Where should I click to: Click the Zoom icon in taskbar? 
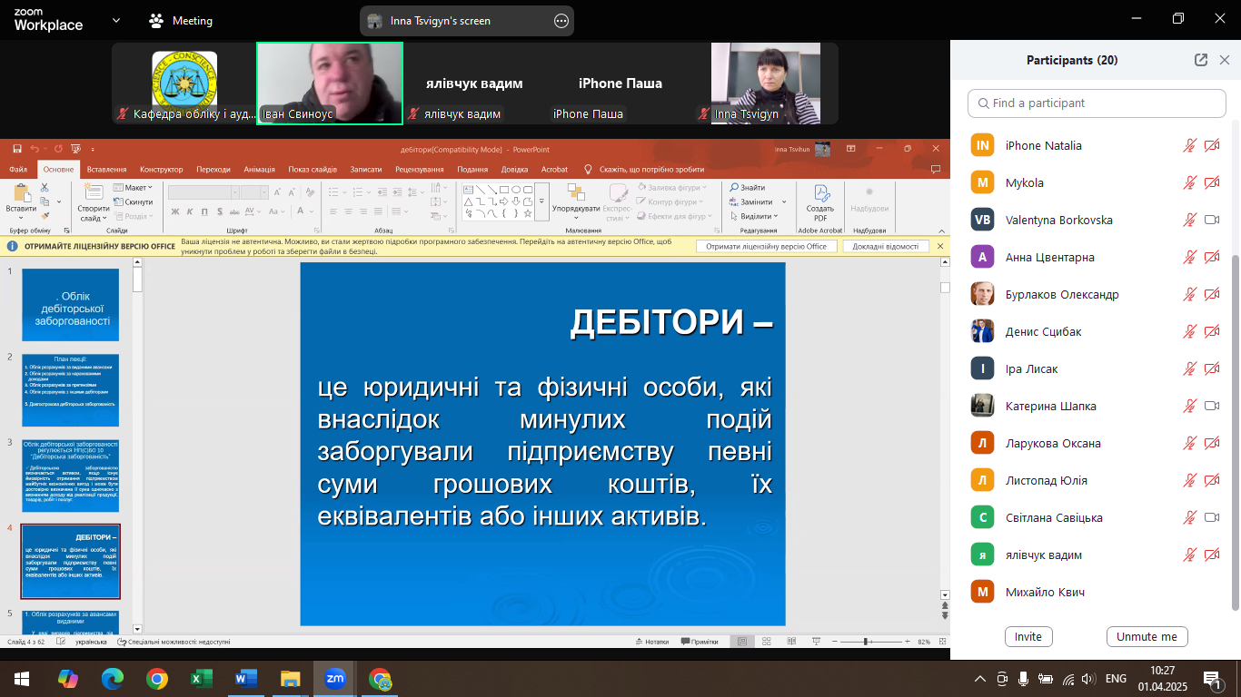point(335,678)
